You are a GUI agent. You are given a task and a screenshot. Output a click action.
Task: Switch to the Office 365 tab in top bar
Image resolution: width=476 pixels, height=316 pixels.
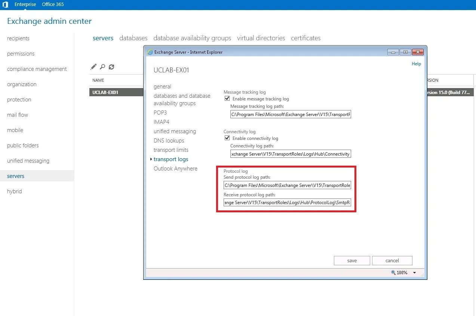click(53, 4)
